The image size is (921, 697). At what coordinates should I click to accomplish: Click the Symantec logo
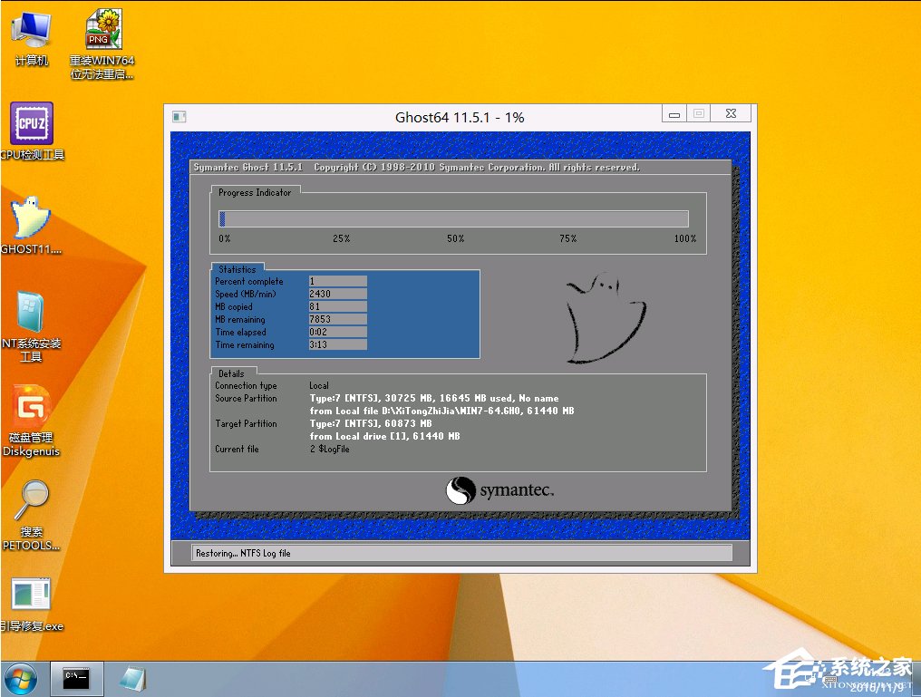click(x=499, y=491)
